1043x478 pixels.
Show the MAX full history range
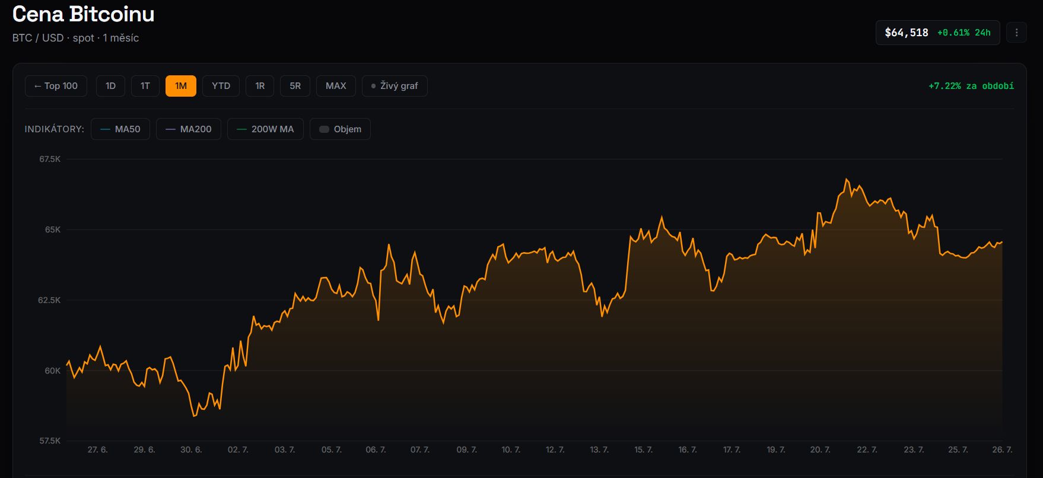[x=336, y=86]
